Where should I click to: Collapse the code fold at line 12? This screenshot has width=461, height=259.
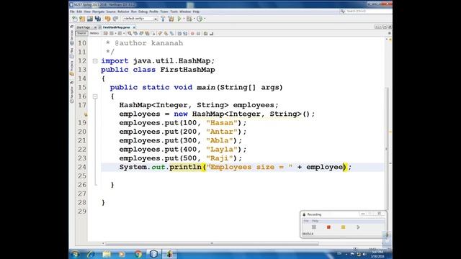coord(95,61)
